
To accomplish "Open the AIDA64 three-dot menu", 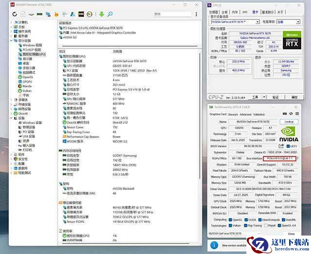I will (196, 14).
